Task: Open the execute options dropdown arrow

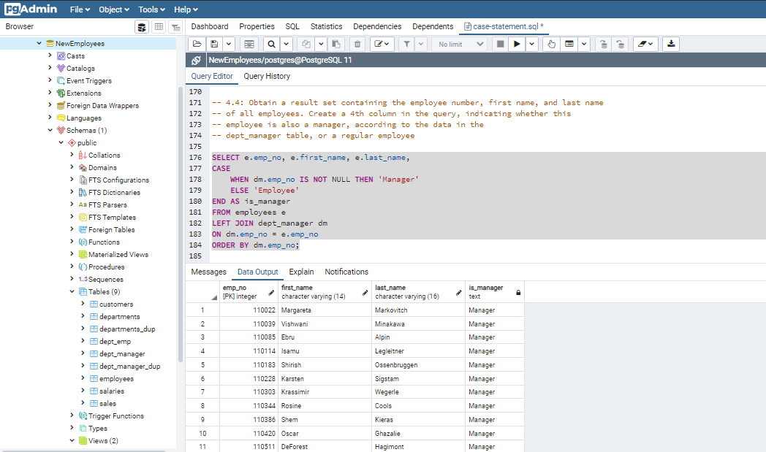Action: tap(532, 45)
